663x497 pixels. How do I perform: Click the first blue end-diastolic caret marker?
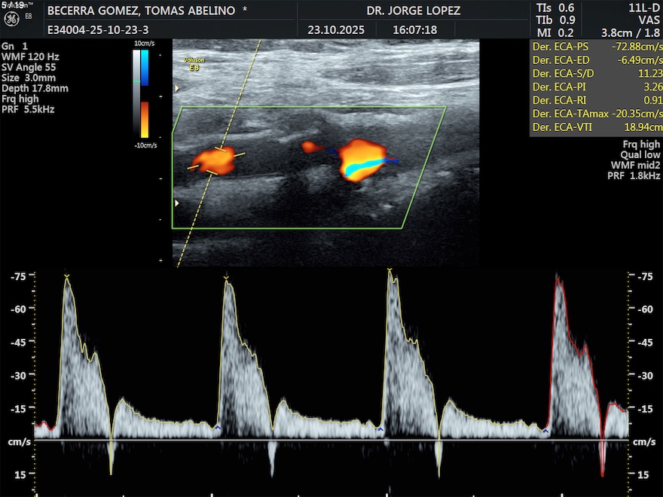(x=218, y=428)
